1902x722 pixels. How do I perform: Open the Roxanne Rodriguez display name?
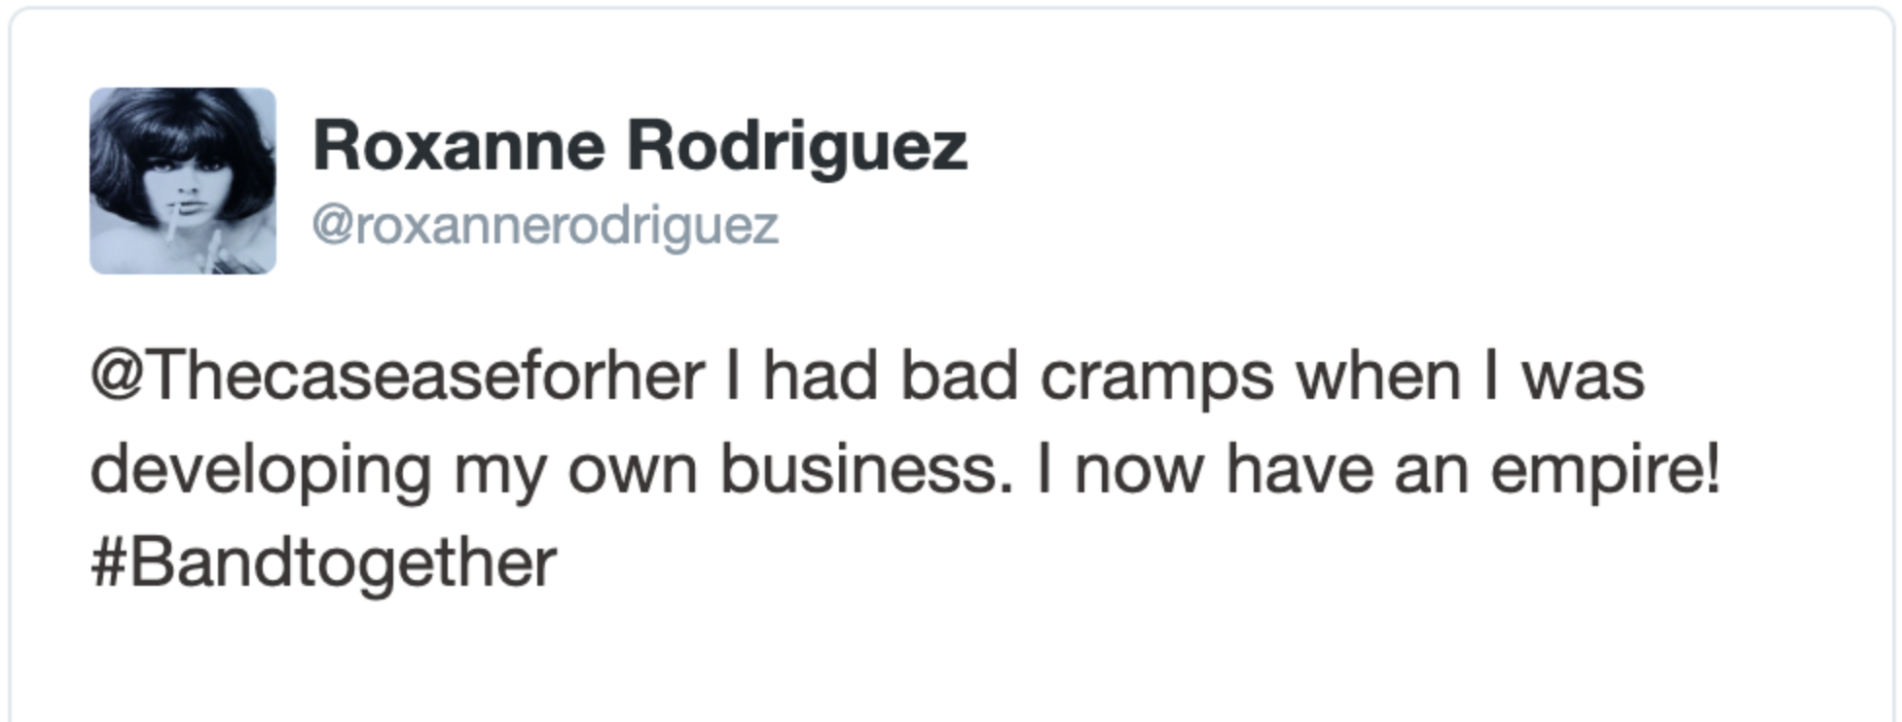[x=640, y=146]
